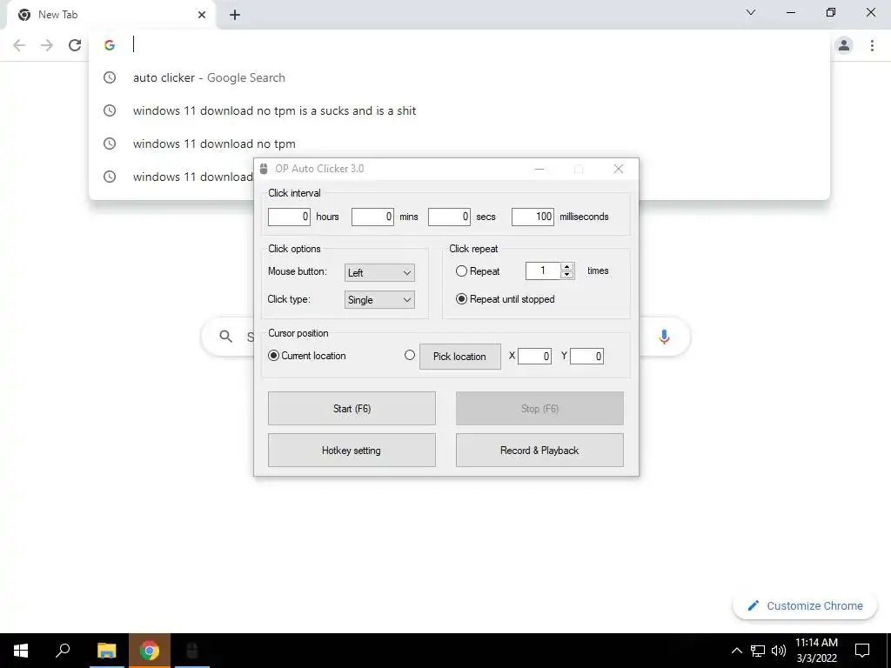
Task: Select suggestion "windows 11 download no tpm"
Action: (459, 144)
